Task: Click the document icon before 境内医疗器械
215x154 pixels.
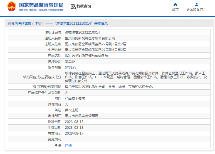Action: click(9, 24)
